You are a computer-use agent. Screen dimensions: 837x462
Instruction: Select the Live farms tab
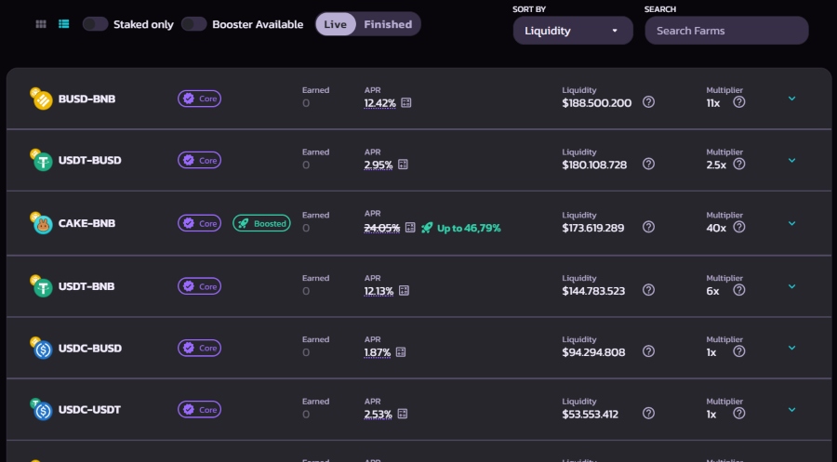pyautogui.click(x=335, y=24)
